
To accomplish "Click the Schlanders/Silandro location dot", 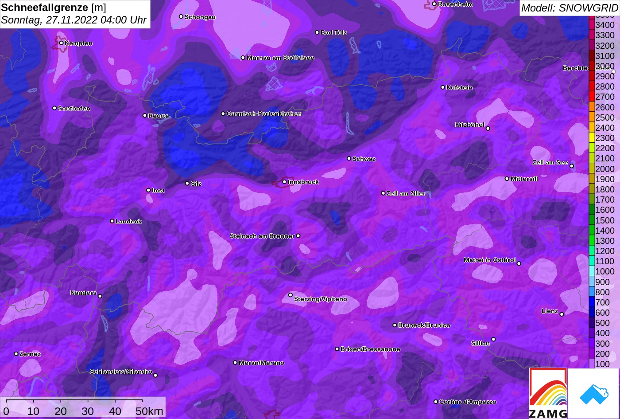I will [x=155, y=376].
